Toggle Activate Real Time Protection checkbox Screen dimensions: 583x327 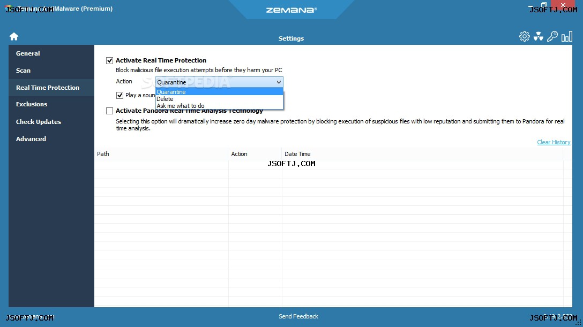(x=109, y=60)
